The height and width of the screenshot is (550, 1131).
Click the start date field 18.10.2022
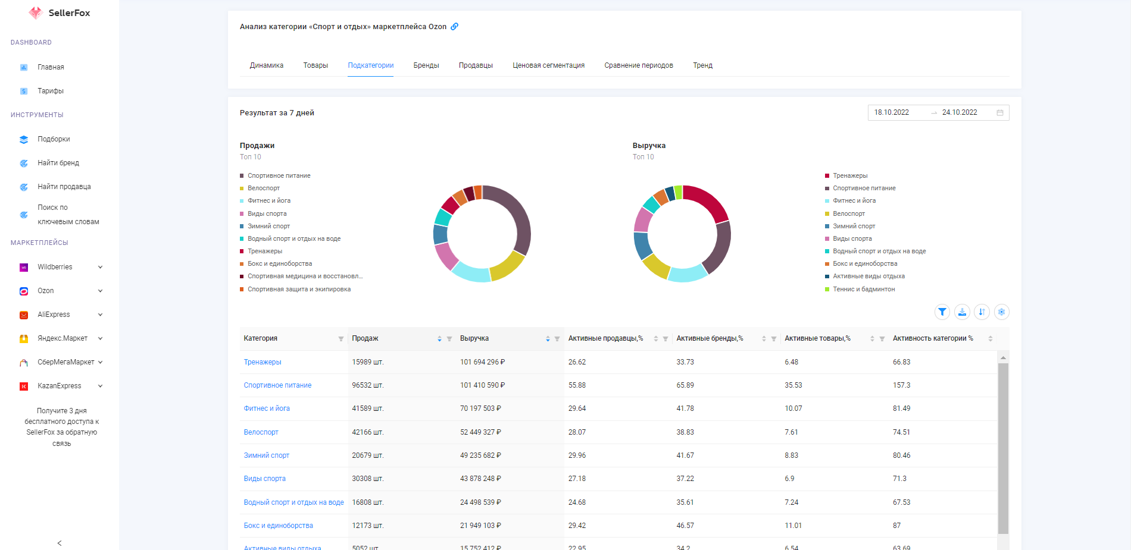tap(891, 112)
